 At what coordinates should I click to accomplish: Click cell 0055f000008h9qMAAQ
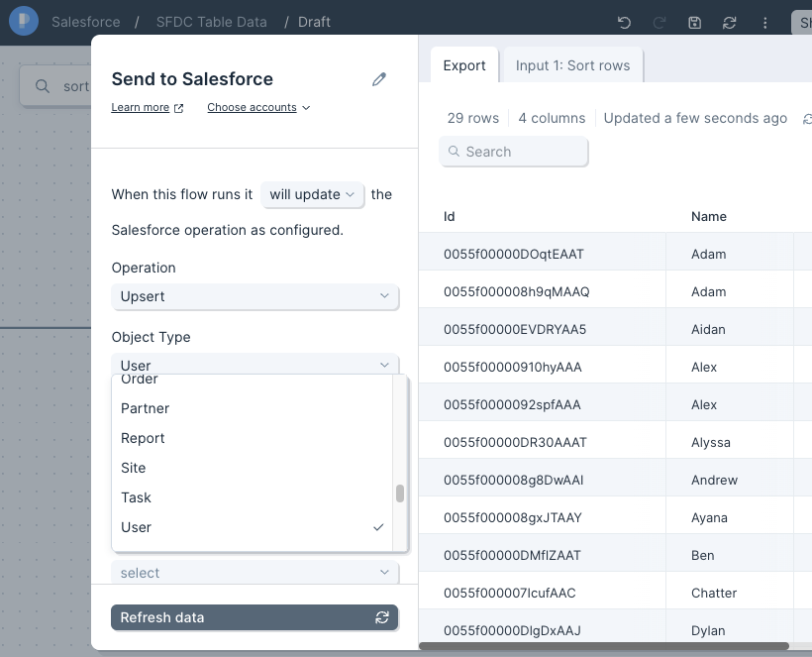543,291
